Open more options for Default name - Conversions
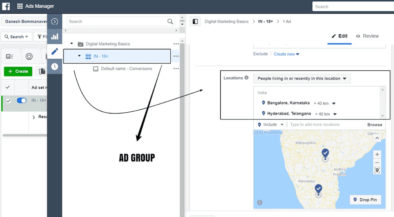Screen dimensions: 394x217 (176, 69)
